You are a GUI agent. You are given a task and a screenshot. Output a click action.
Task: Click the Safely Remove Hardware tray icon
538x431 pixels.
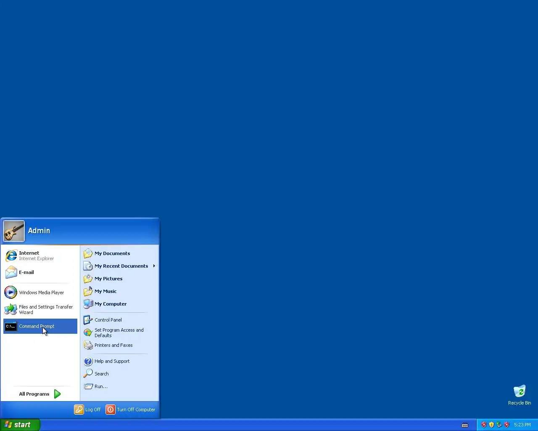pyautogui.click(x=499, y=425)
